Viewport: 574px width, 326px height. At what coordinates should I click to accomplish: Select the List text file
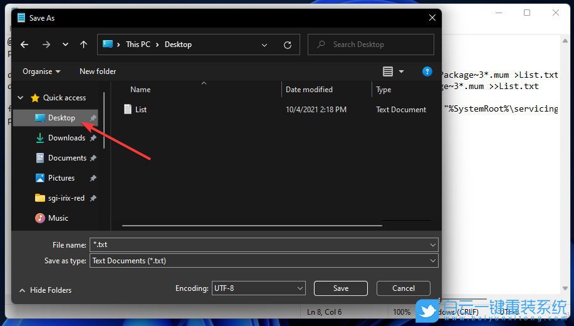(x=141, y=110)
